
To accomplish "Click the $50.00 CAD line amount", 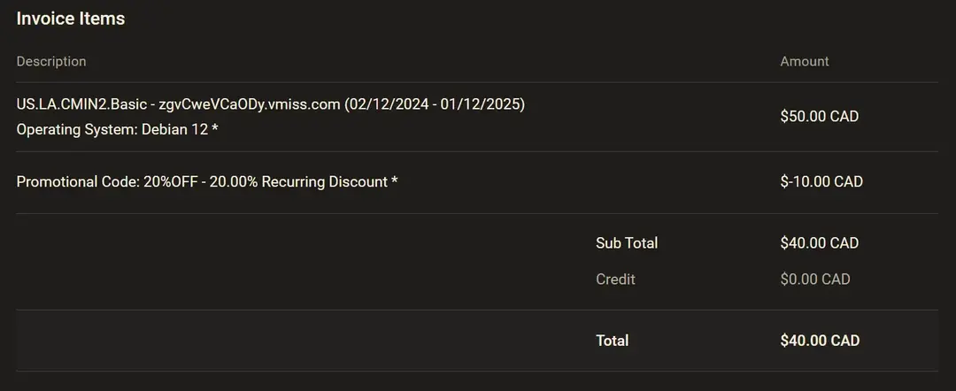I will [820, 116].
